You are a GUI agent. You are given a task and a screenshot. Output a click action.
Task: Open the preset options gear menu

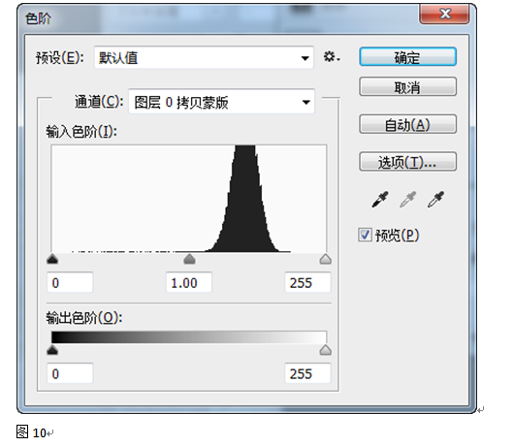click(x=332, y=57)
